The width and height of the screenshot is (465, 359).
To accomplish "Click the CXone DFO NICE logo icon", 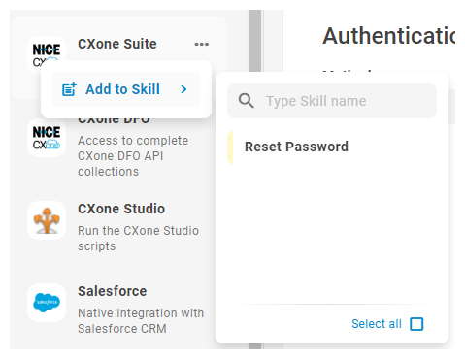I will click(47, 138).
